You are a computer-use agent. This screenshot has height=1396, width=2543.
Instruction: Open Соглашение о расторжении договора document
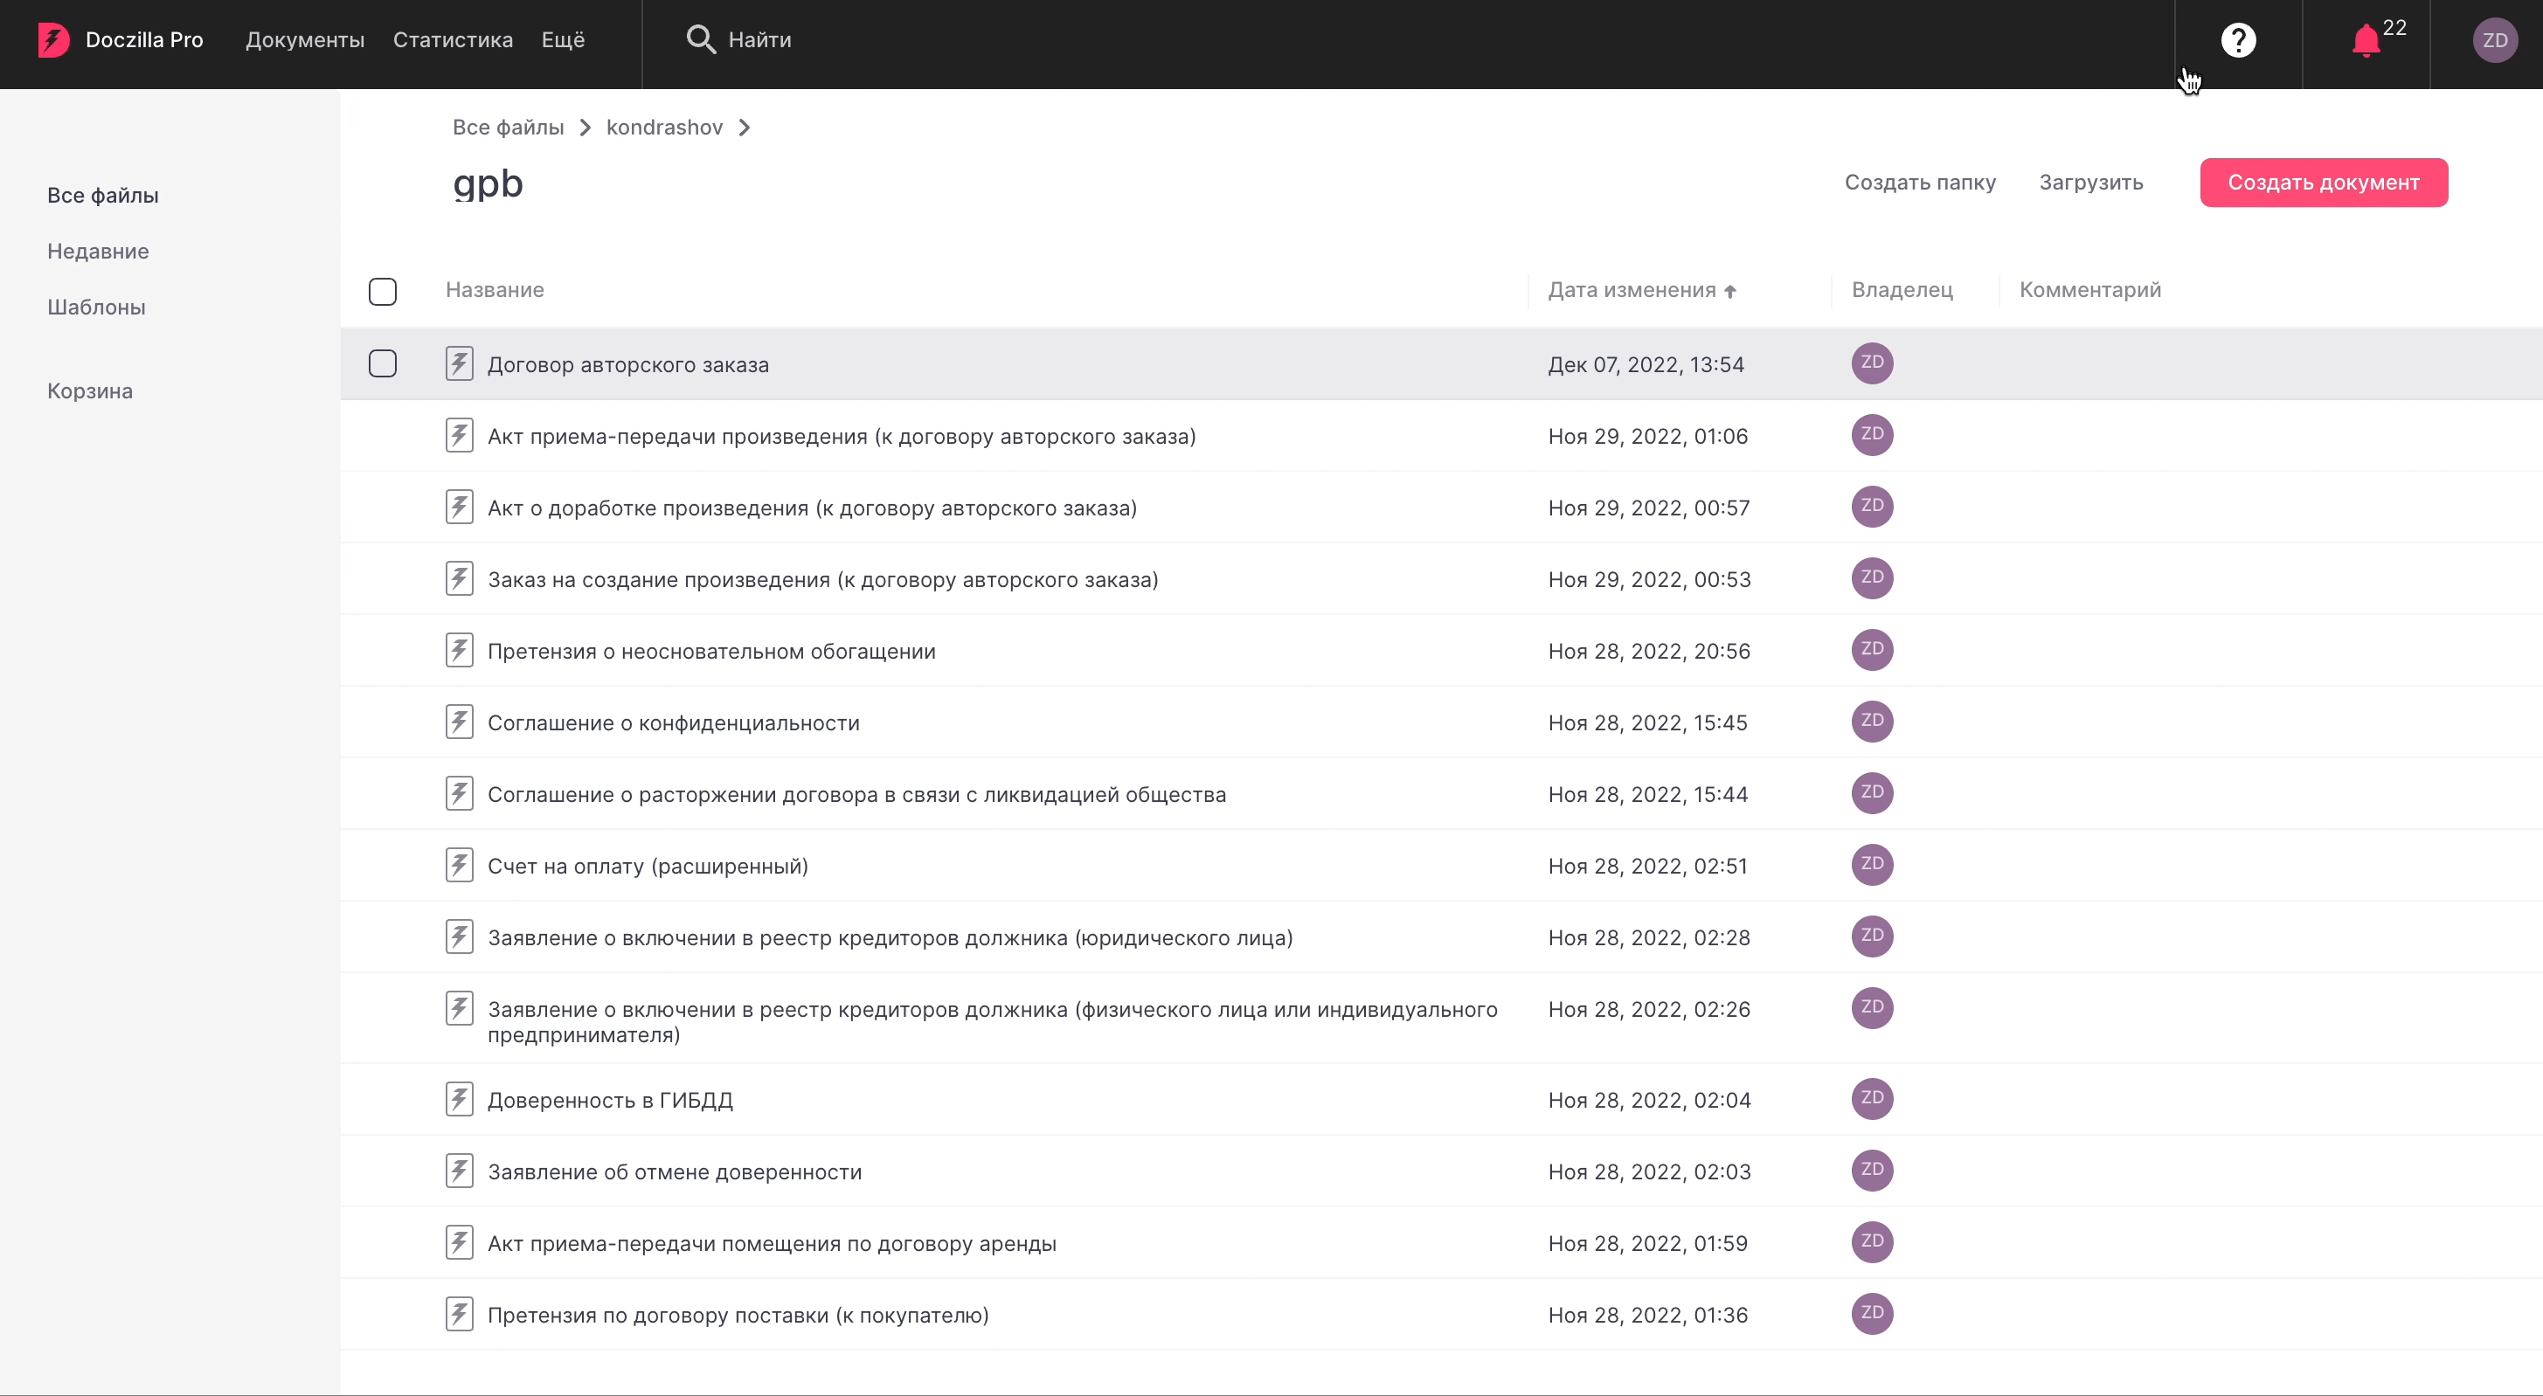857,794
